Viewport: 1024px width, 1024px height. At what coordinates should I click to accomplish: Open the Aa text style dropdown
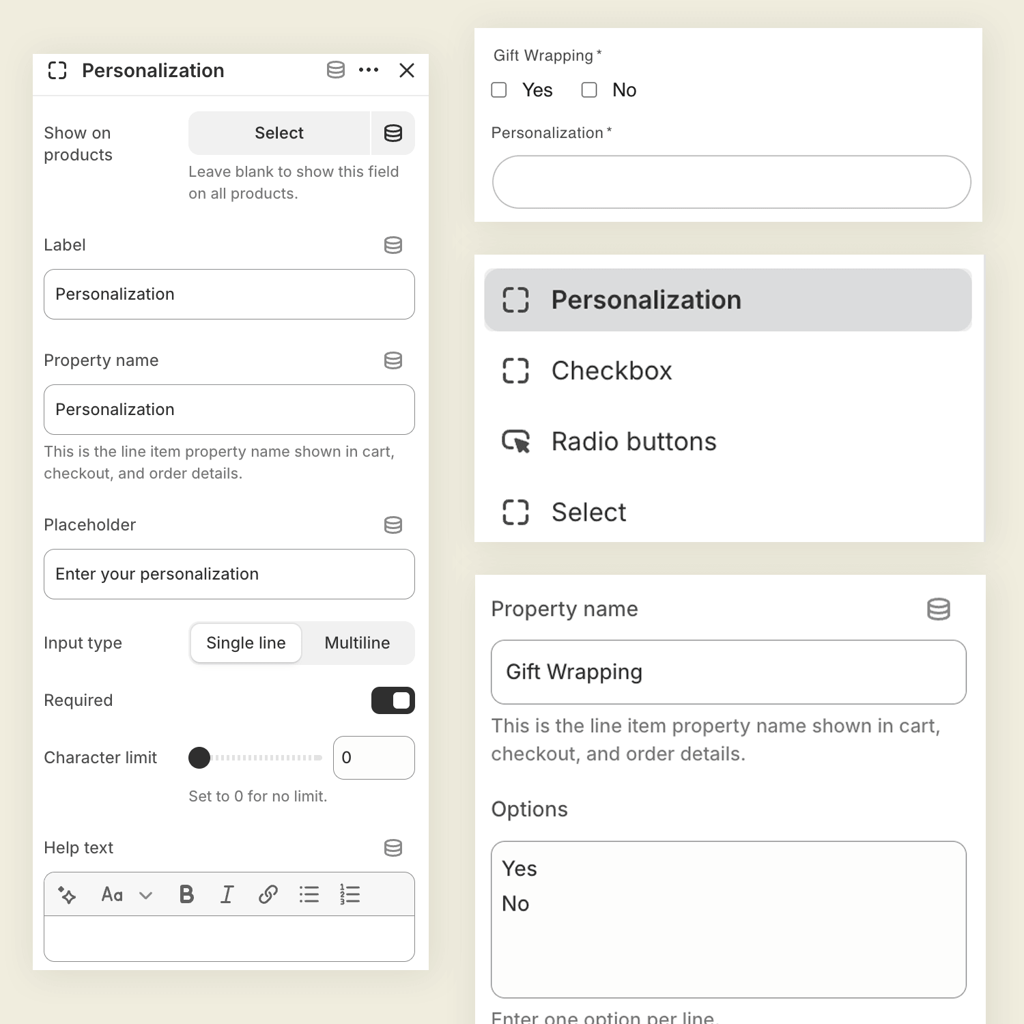(x=127, y=894)
